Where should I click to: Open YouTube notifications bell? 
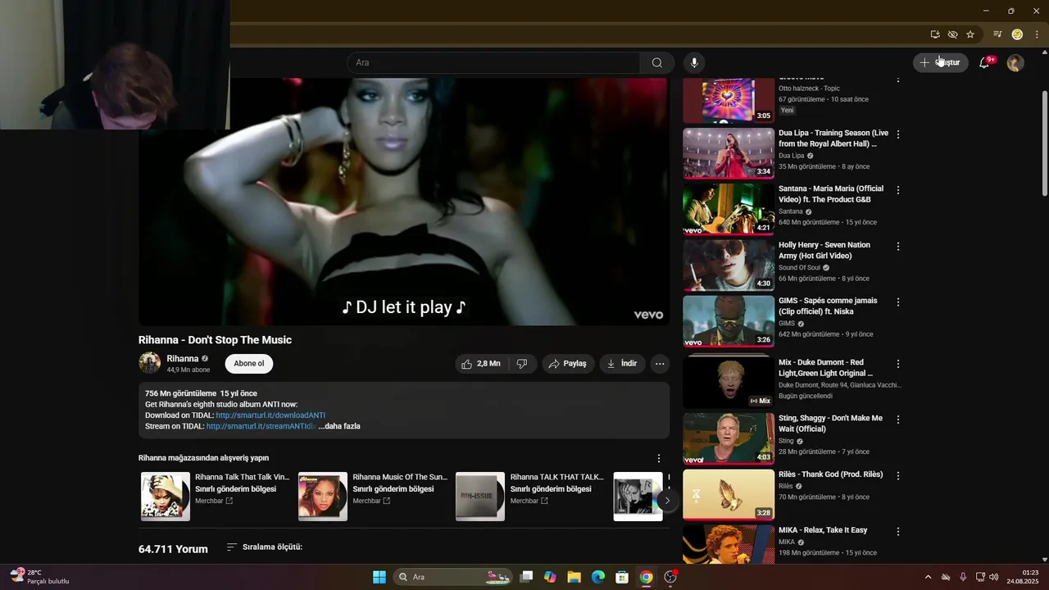click(x=985, y=62)
